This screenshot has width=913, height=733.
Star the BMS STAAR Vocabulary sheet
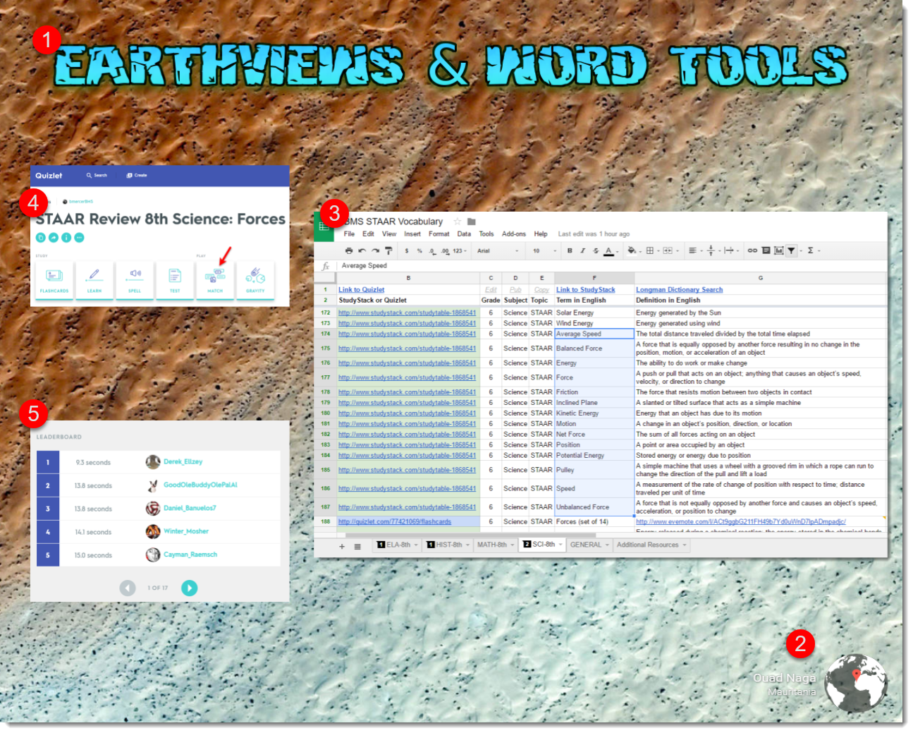coord(457,222)
